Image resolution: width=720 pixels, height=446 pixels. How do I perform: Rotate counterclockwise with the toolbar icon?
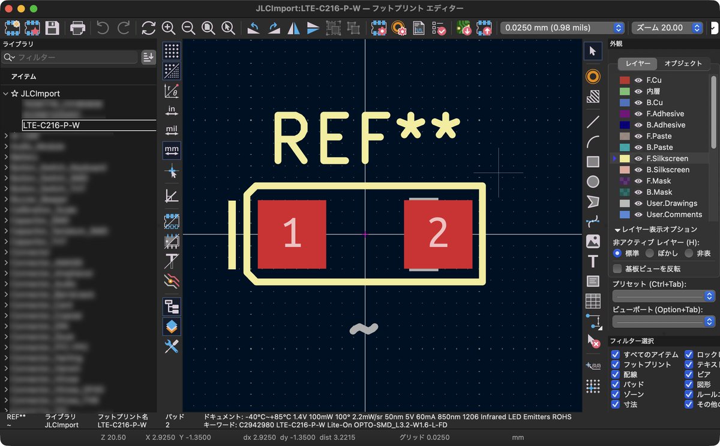click(x=254, y=28)
